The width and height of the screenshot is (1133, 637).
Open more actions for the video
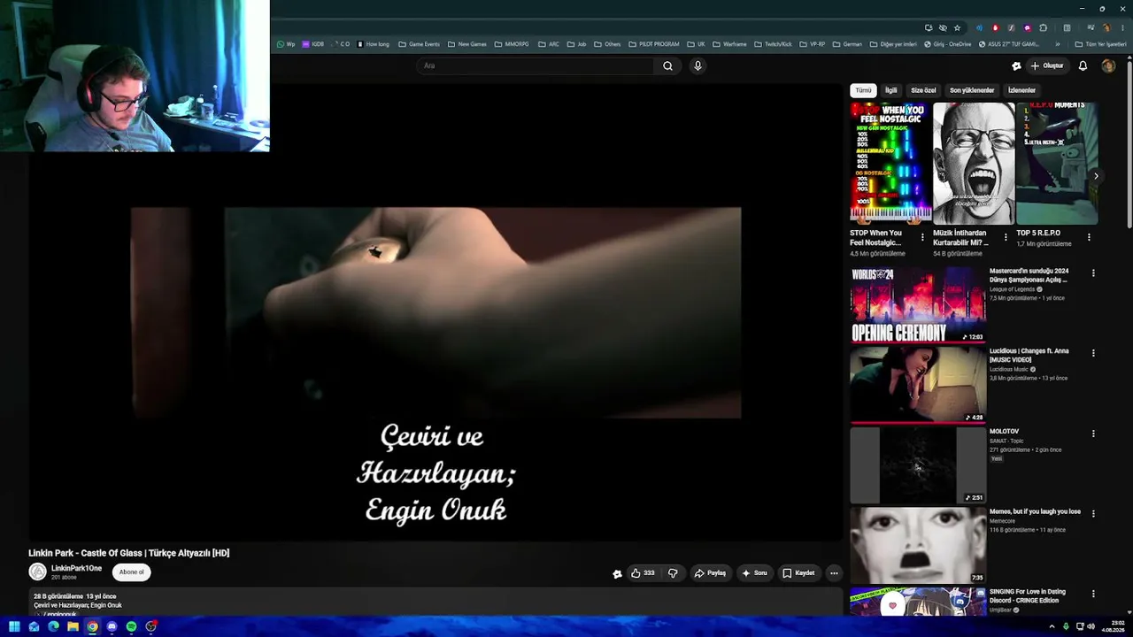coord(834,573)
